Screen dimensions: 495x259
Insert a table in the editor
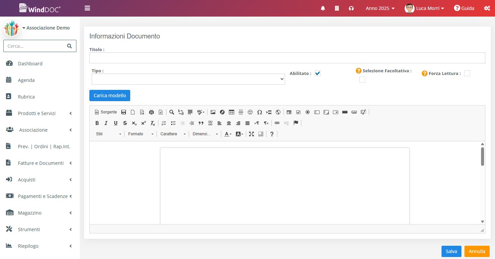[232, 112]
